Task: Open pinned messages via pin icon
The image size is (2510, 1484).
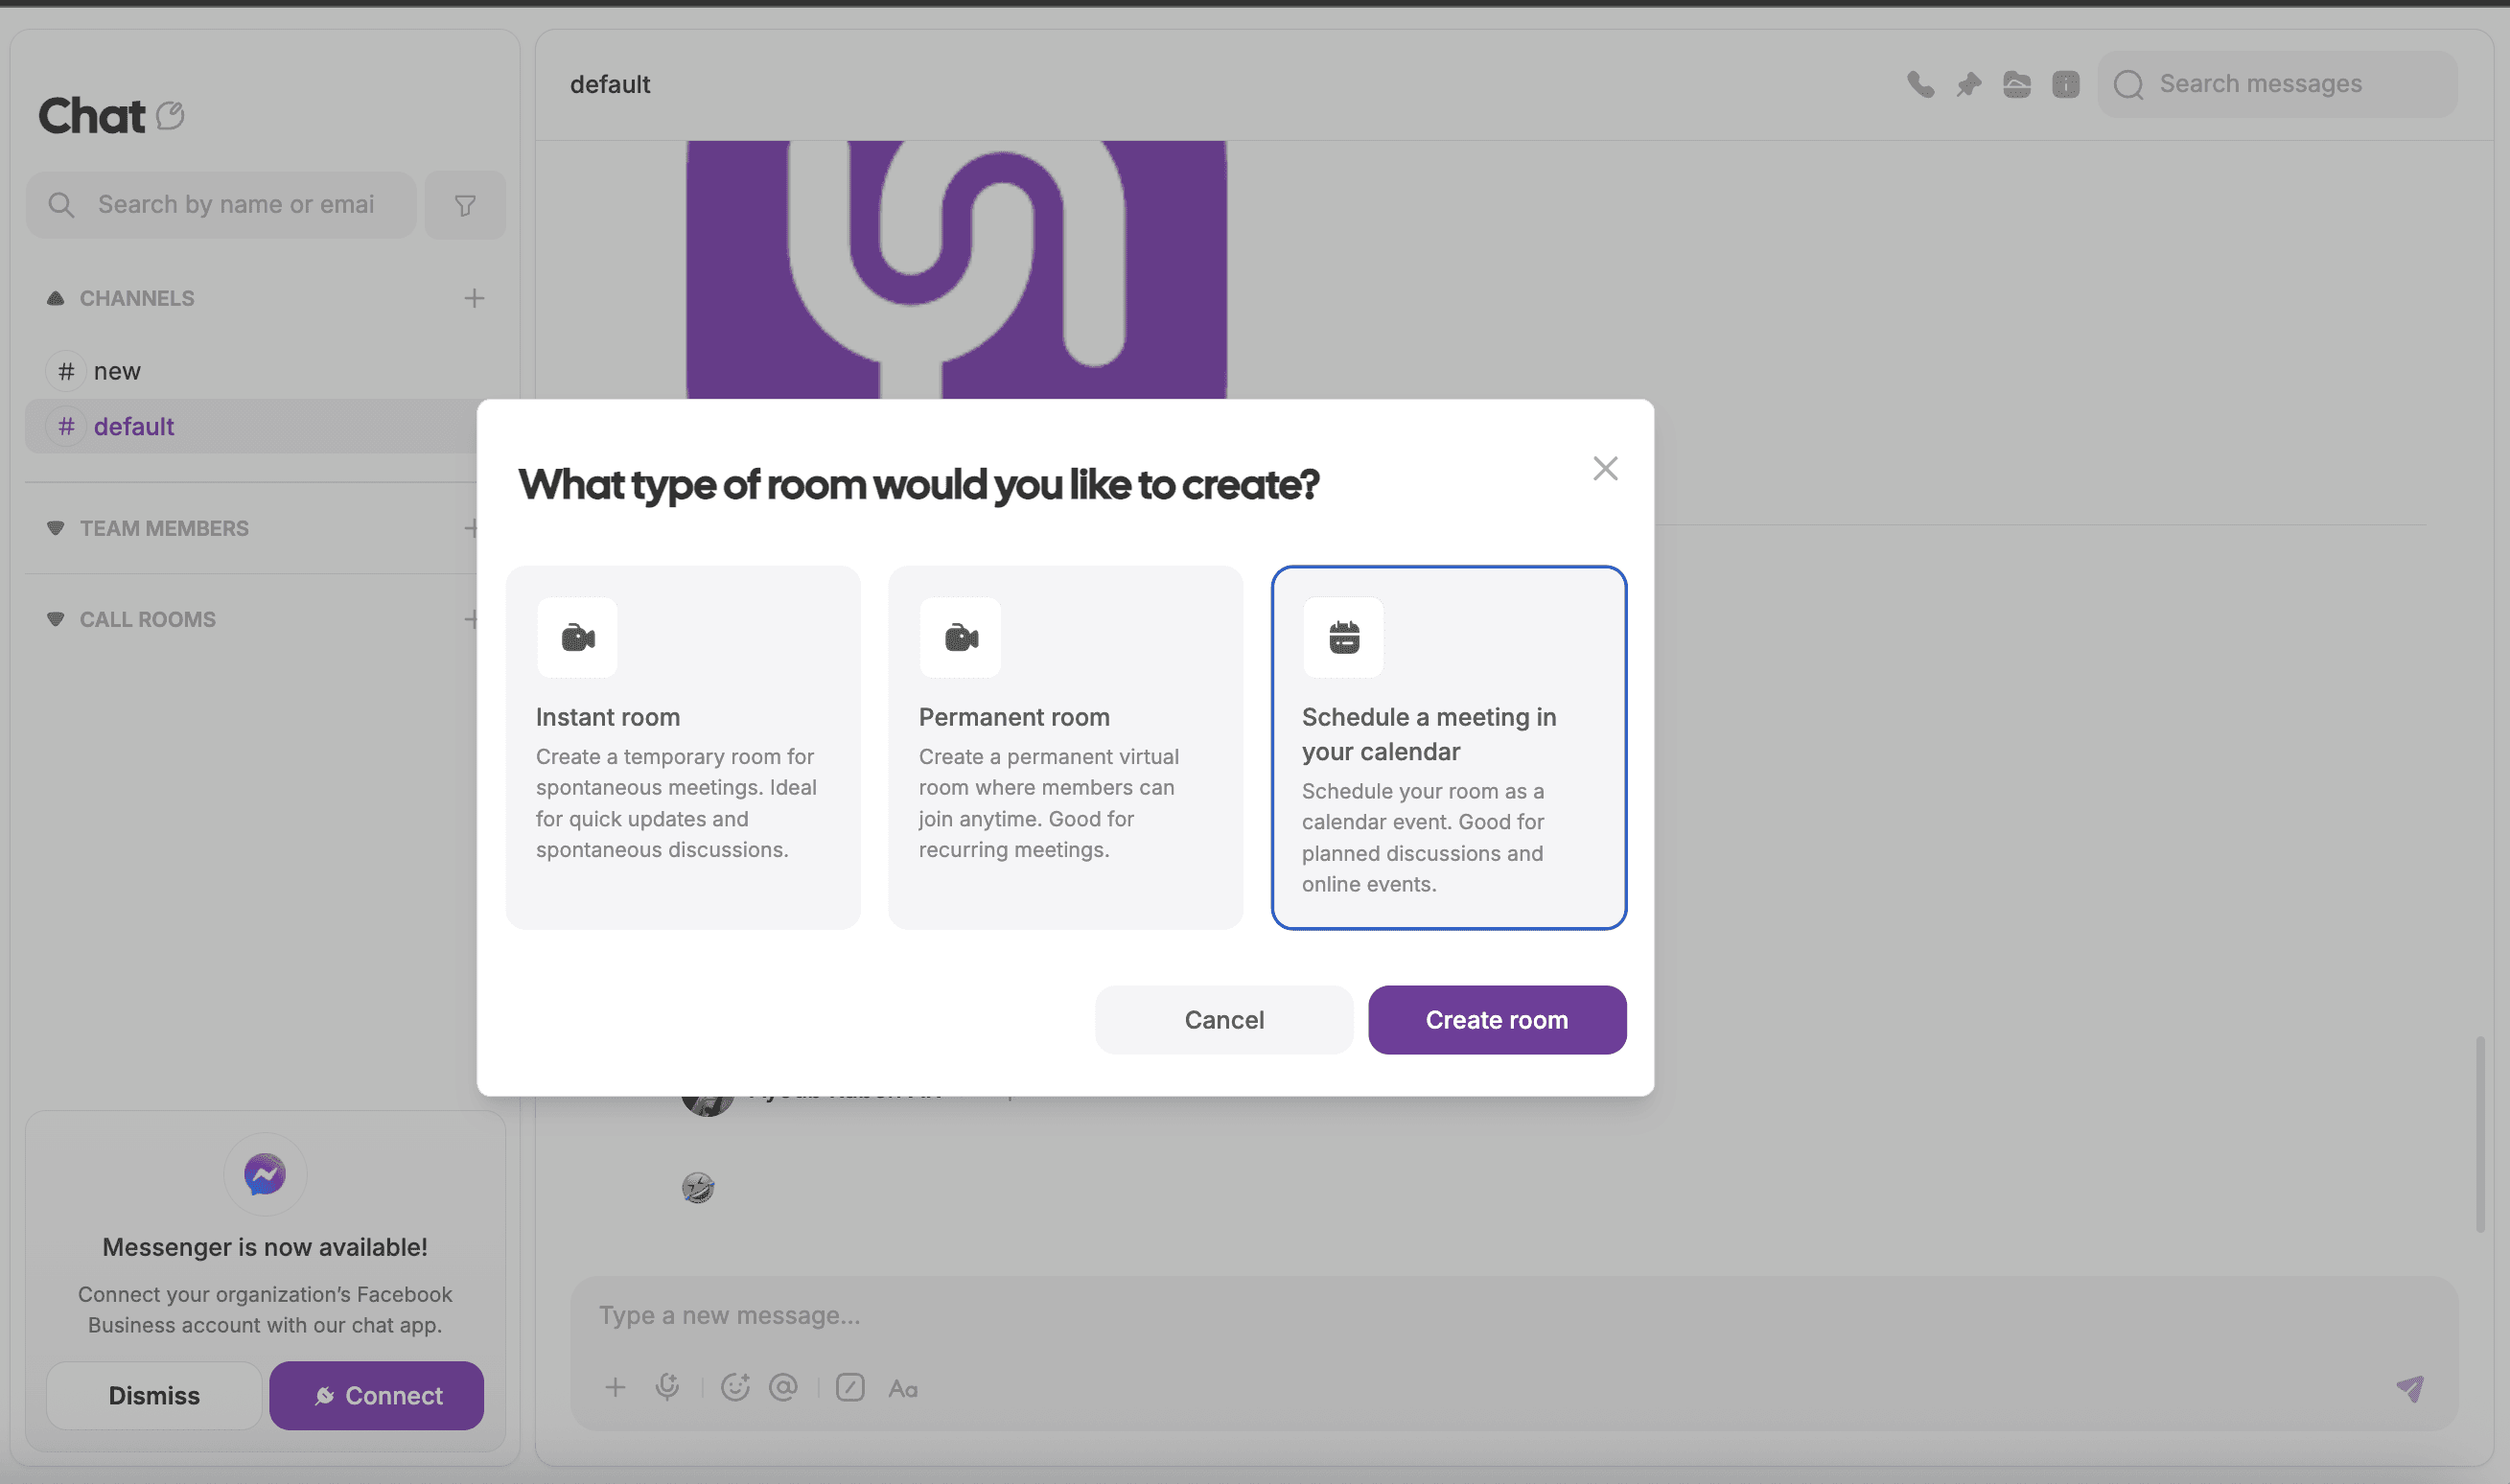Action: [x=1968, y=85]
